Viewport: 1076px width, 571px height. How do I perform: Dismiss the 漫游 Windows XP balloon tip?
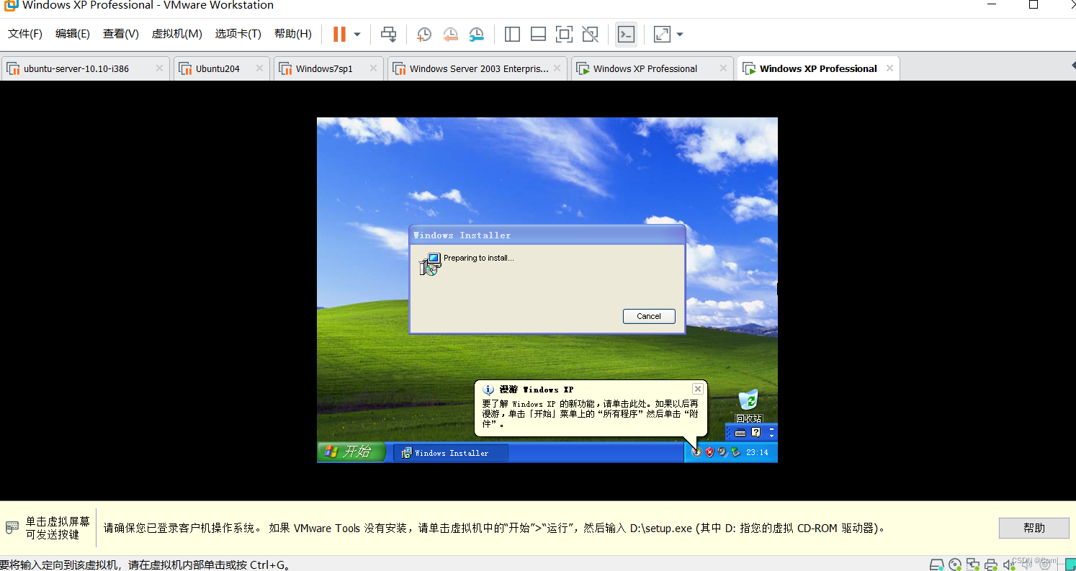[697, 389]
